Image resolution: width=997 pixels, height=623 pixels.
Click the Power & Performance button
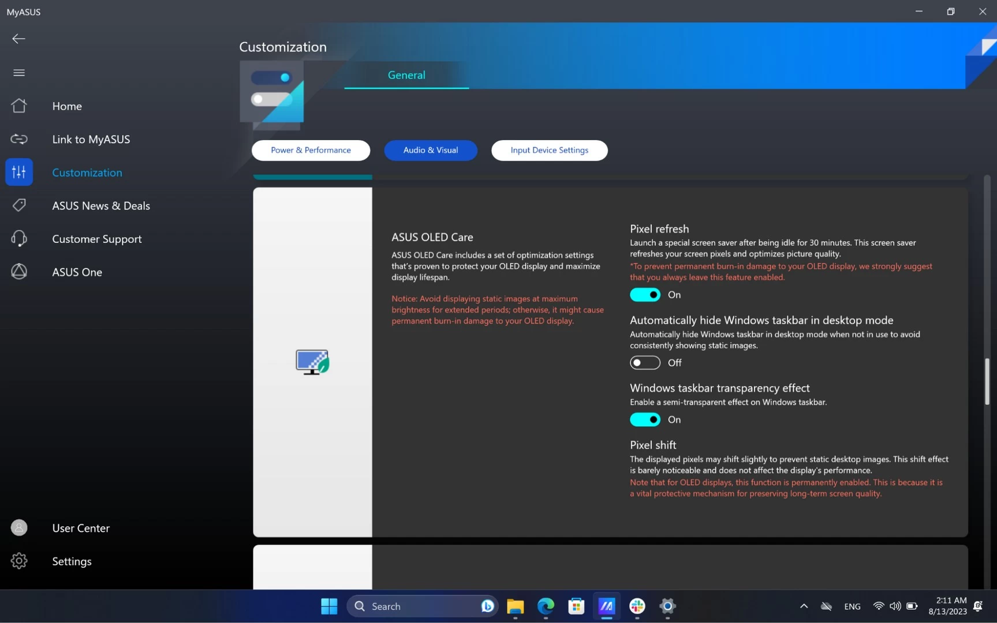(x=311, y=150)
